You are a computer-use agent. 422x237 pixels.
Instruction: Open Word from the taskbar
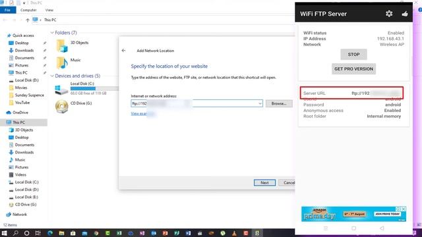(188, 233)
